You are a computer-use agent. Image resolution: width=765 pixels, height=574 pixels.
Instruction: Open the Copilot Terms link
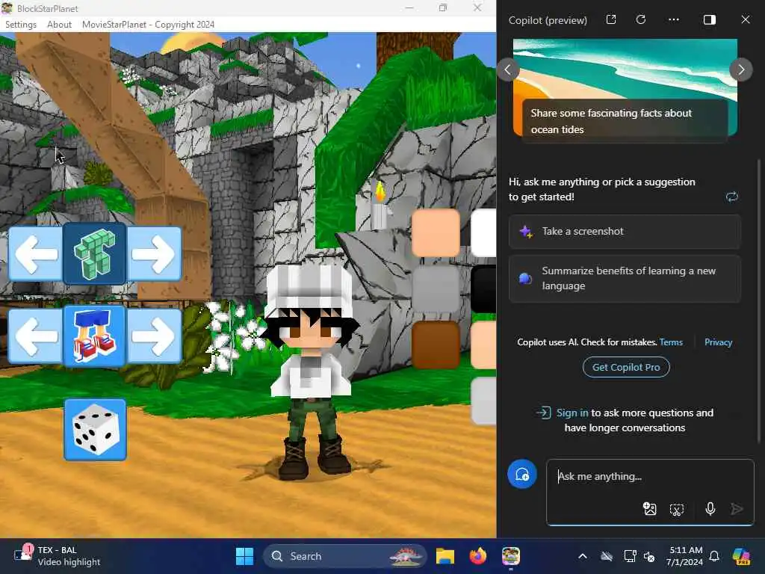[x=671, y=342]
